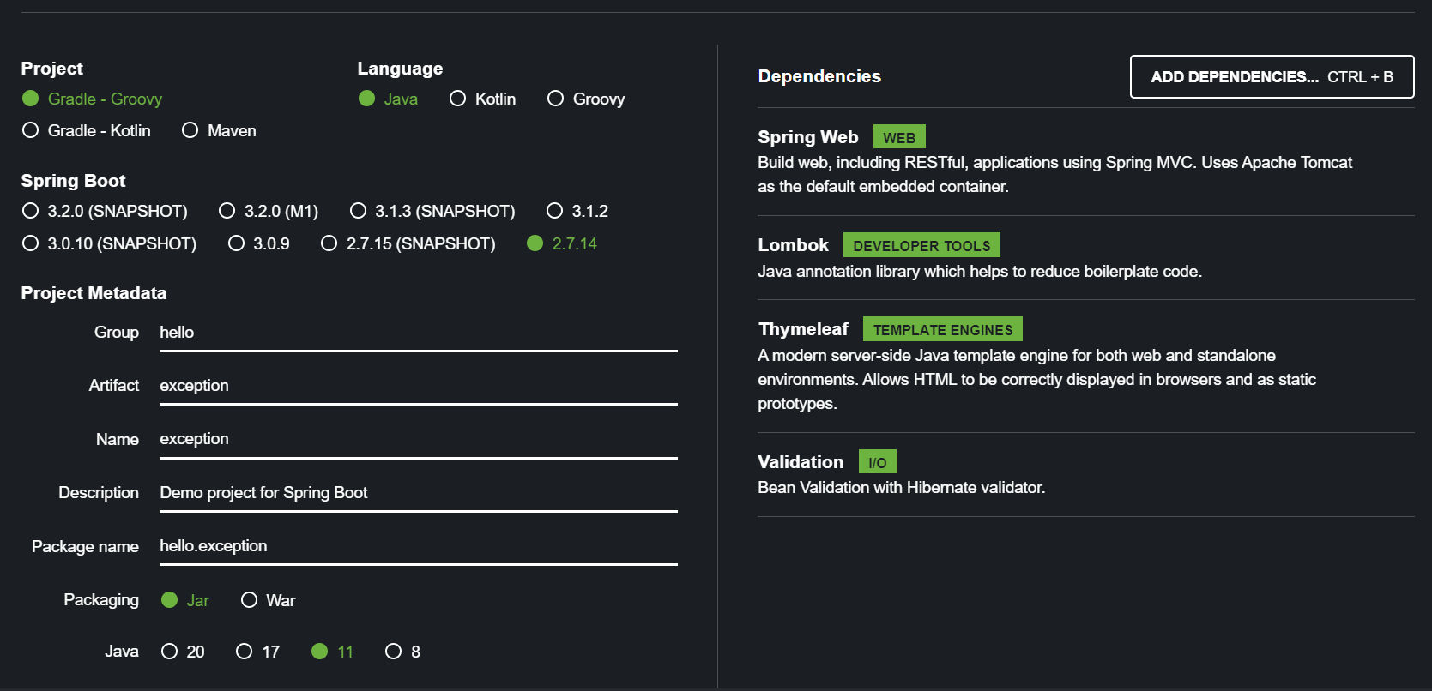The height and width of the screenshot is (691, 1432).
Task: Click the Spring Boot section heading
Action: coord(73,181)
